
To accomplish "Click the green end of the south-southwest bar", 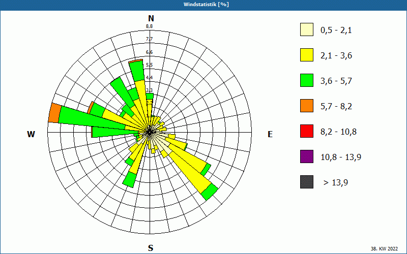I will (x=130, y=179).
